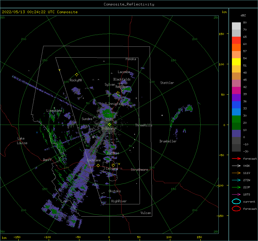Click the green 22JP arrow icon
Viewport: 258px width, 241px height.
[236, 187]
